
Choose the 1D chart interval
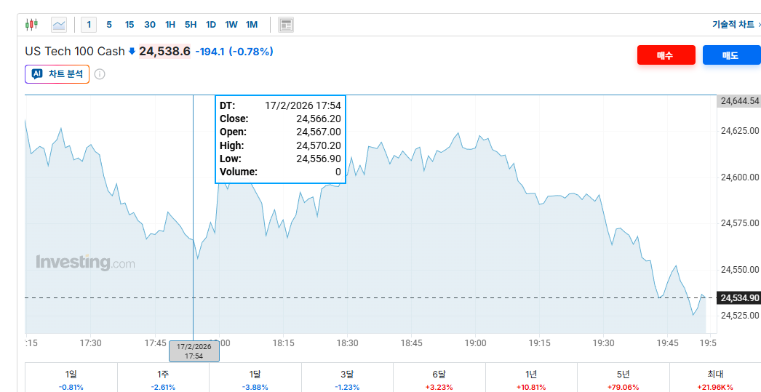(211, 25)
